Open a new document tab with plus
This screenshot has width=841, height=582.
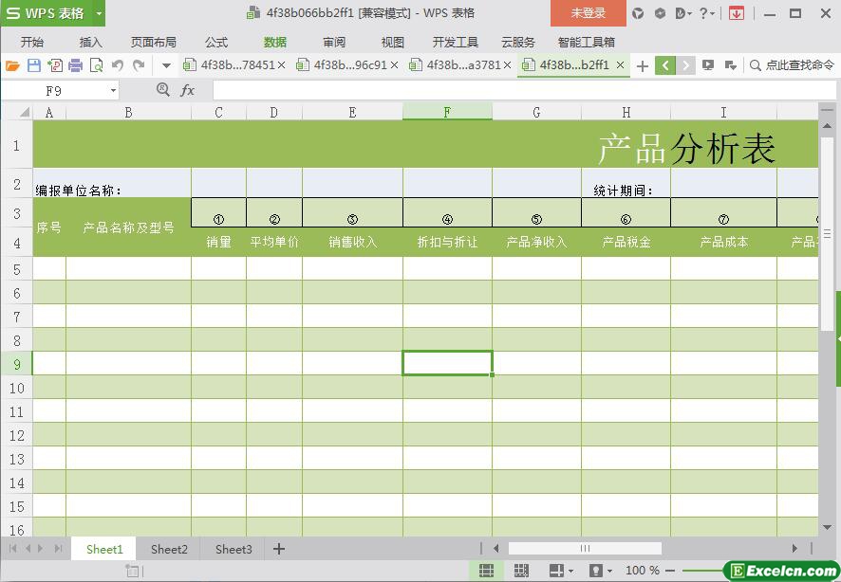pos(643,65)
